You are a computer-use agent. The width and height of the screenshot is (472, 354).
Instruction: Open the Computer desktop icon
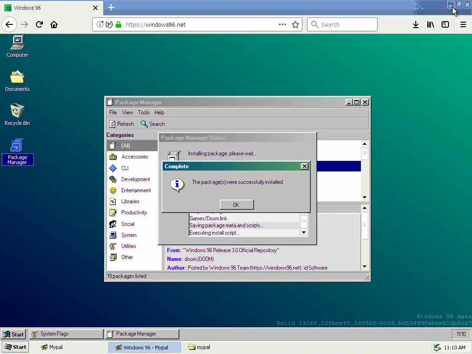tap(17, 47)
